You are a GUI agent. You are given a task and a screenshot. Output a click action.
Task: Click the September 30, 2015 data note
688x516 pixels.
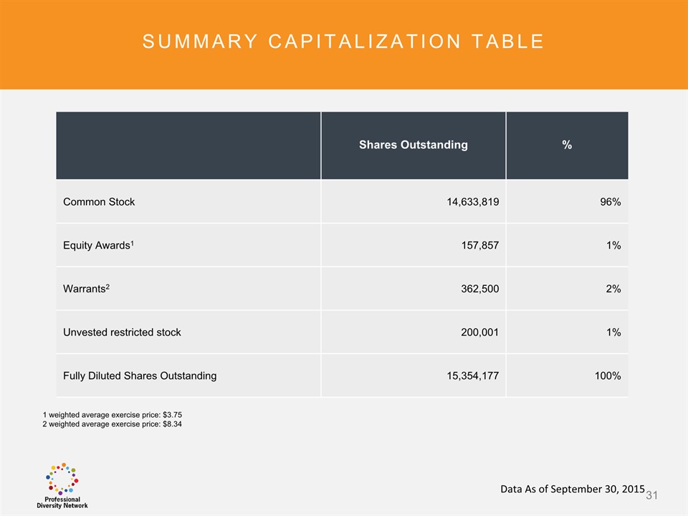[573, 489]
